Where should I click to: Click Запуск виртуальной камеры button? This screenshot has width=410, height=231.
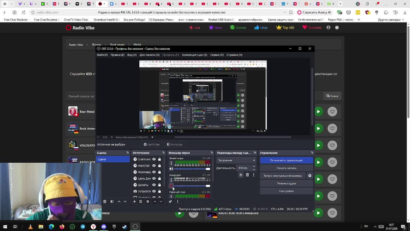pyautogui.click(x=283, y=176)
